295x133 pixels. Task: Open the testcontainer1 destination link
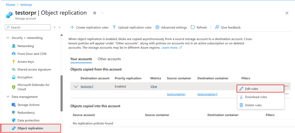207,94
